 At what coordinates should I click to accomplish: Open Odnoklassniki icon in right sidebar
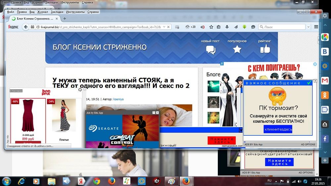(325, 95)
